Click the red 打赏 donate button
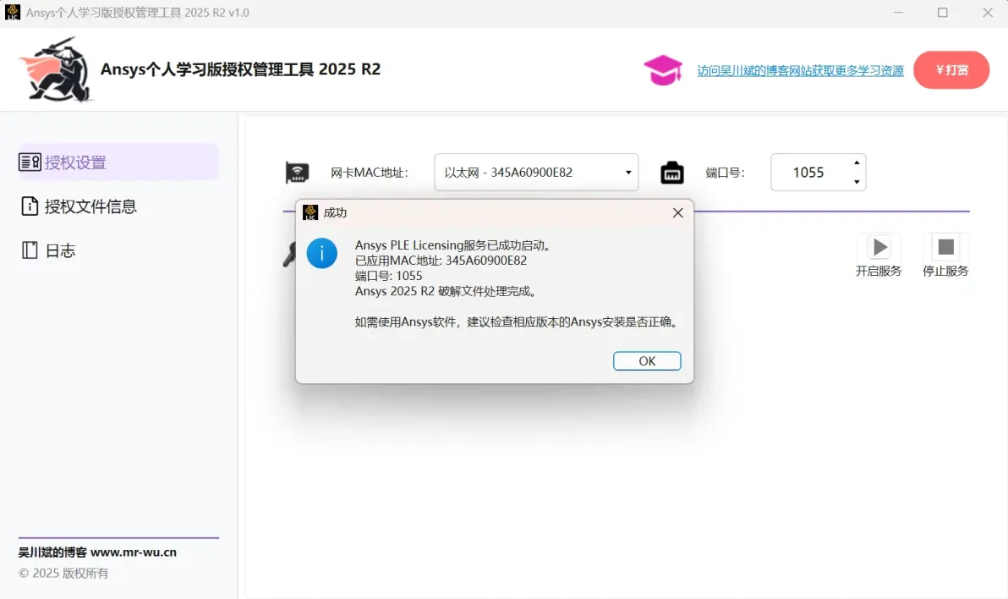The height and width of the screenshot is (599, 1008). 951,70
